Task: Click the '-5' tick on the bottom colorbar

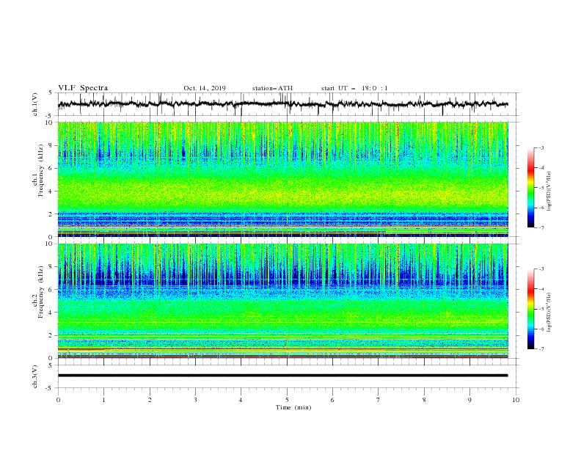Action: [x=541, y=309]
